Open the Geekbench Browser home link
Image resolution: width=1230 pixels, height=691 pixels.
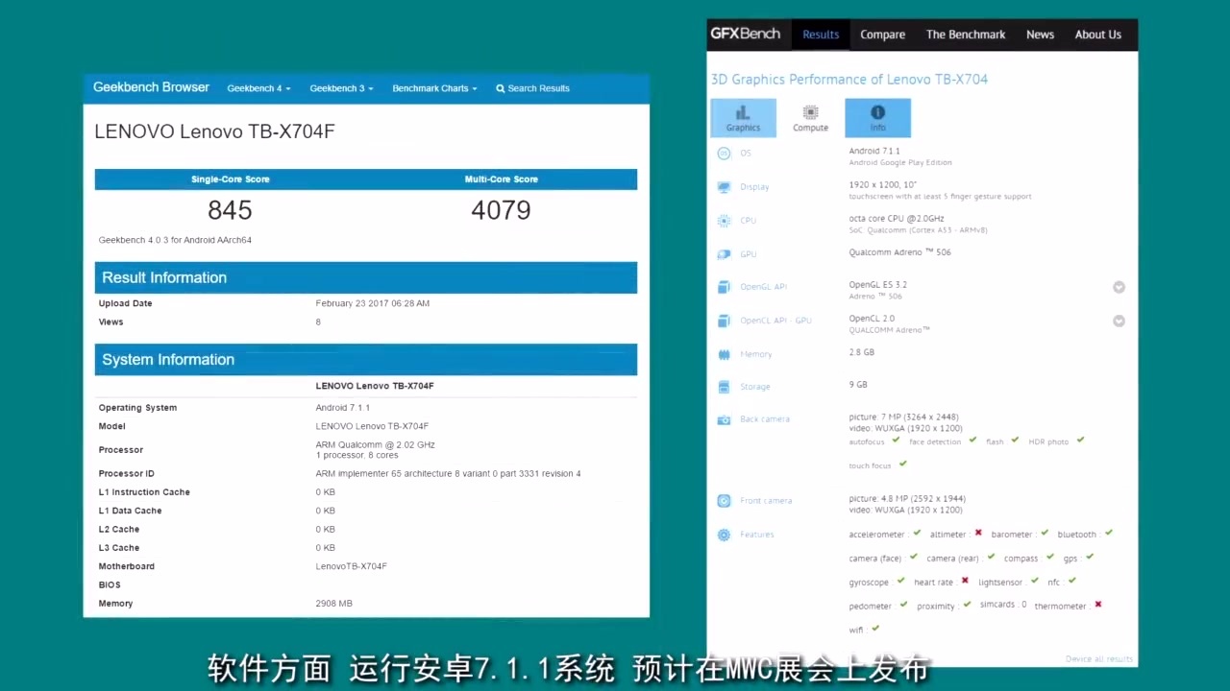[151, 87]
